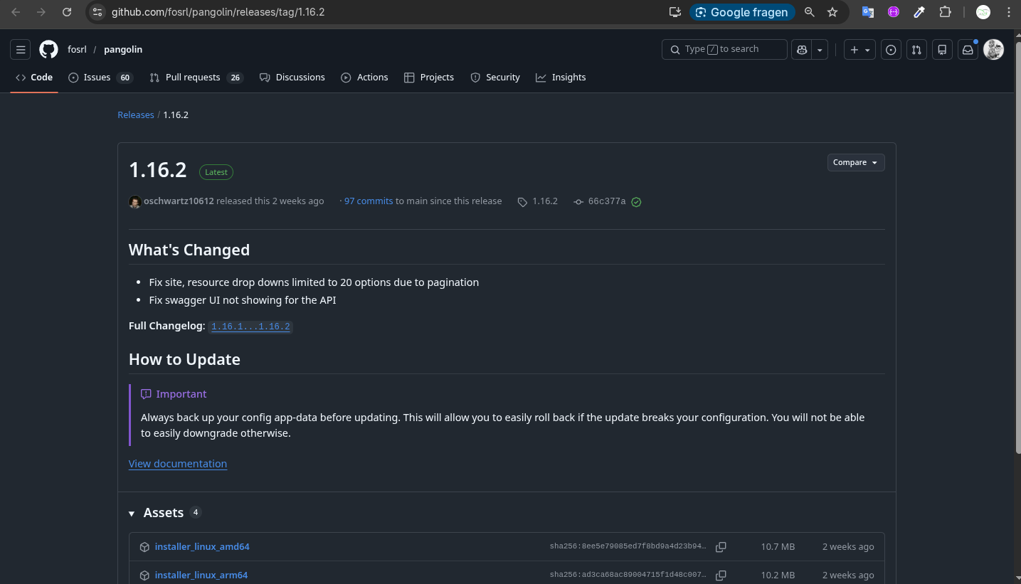The image size is (1021, 584).
Task: Click the GitHub Octocat logo
Action: point(48,50)
